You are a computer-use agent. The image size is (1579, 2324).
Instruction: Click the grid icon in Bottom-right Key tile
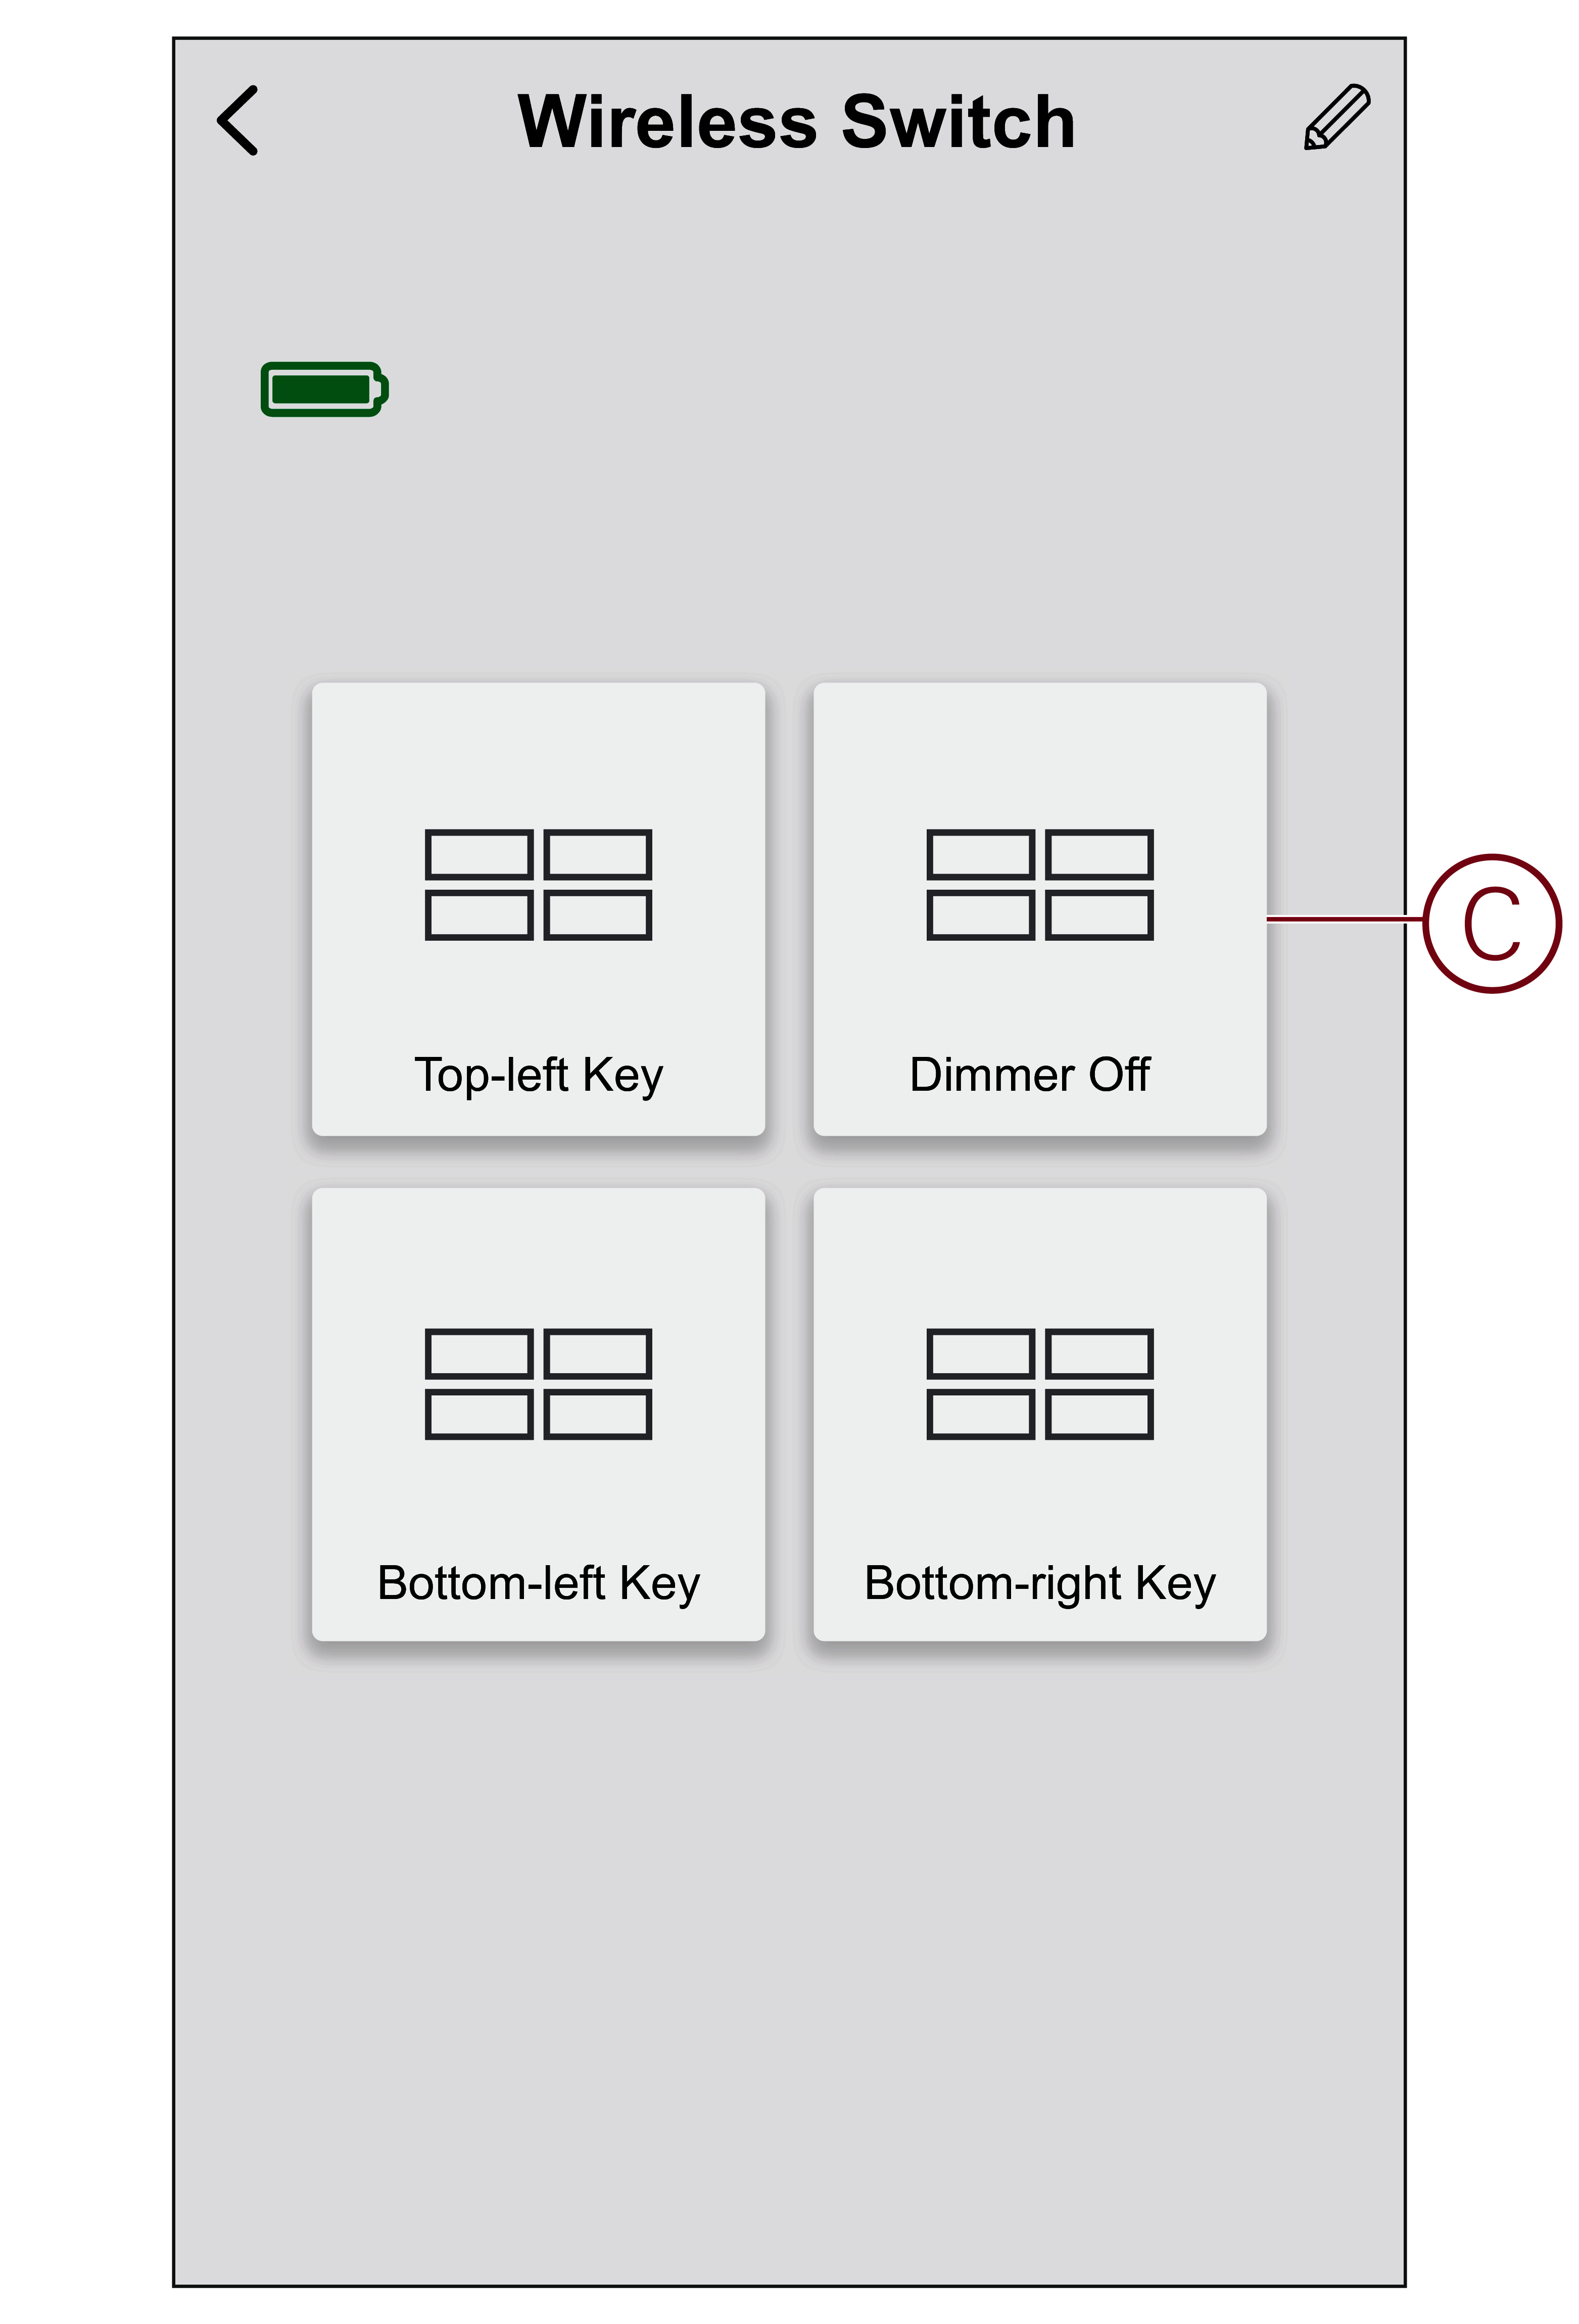tap(1040, 1384)
